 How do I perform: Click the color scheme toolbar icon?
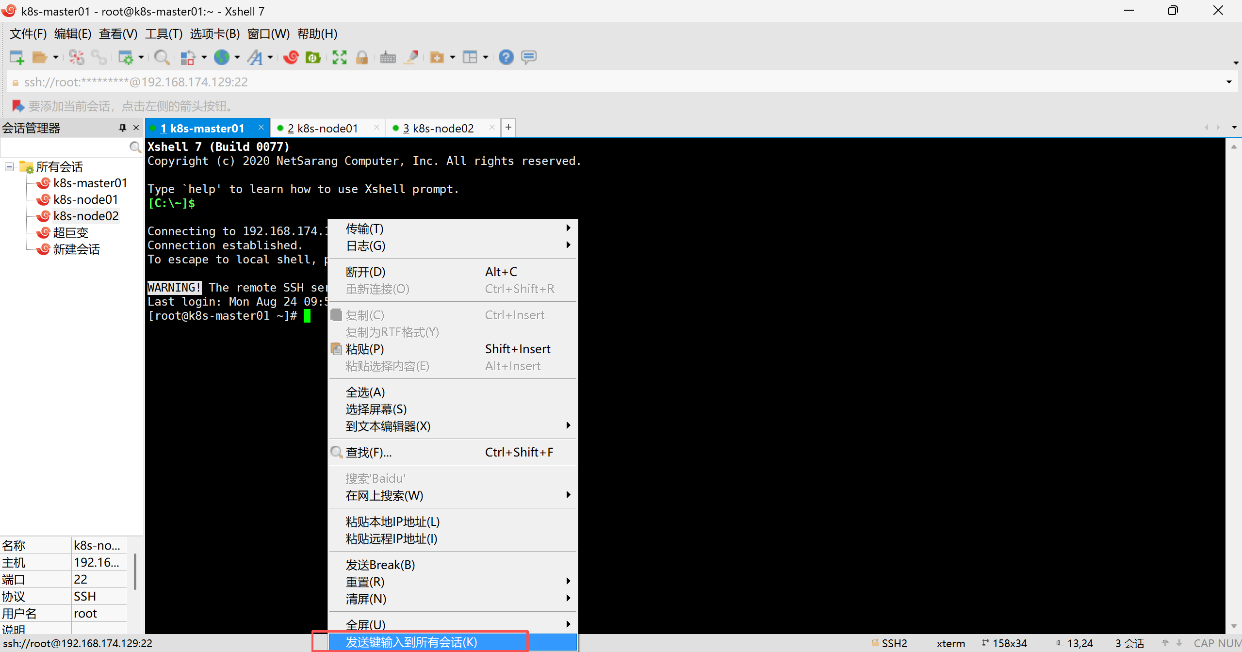[x=188, y=57]
